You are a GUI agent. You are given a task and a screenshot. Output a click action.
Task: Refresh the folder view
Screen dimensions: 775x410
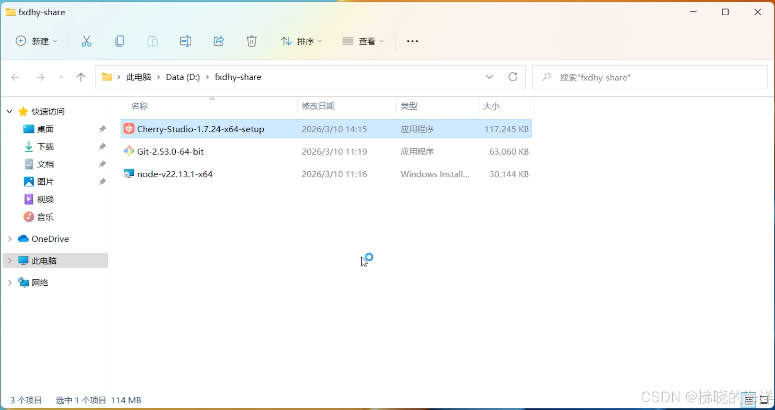click(513, 77)
